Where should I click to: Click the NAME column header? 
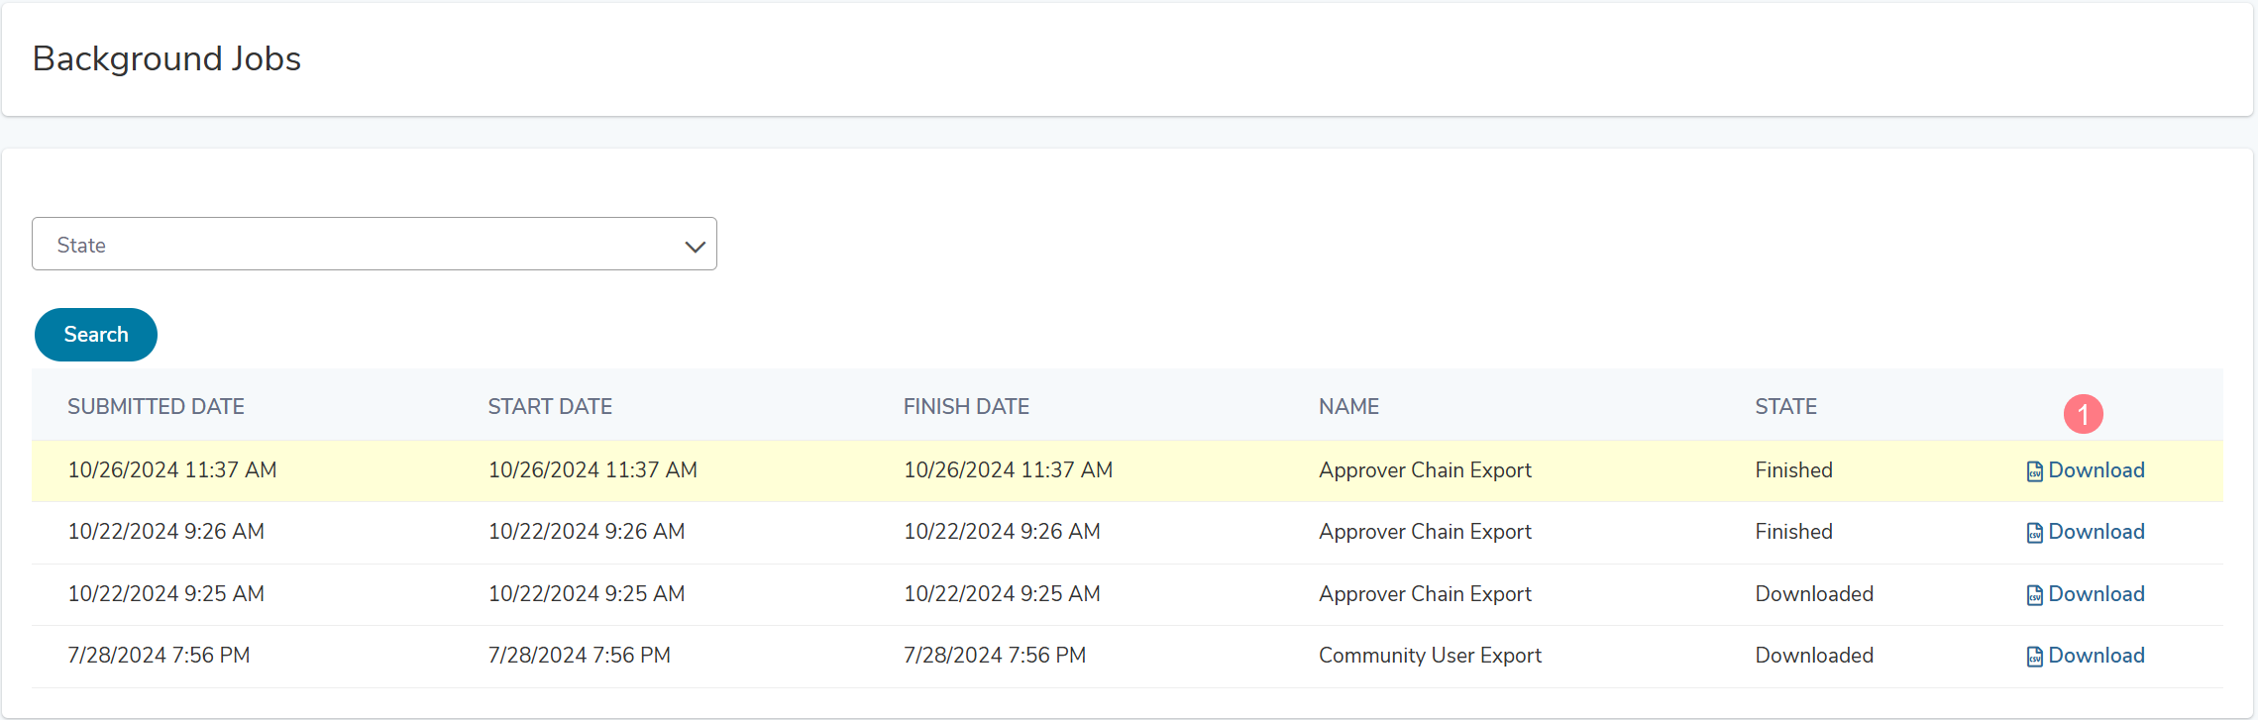[x=1348, y=406]
